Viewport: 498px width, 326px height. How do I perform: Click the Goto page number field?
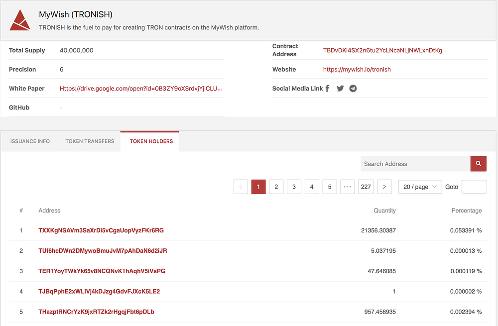[474, 187]
